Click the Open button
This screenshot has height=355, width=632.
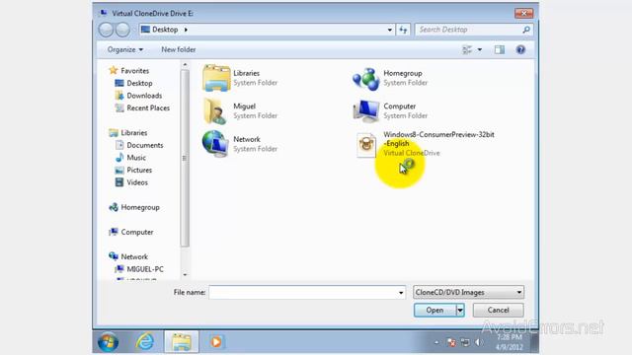[x=434, y=310]
